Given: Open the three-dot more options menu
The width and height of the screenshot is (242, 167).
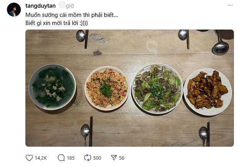Looking at the screenshot, I should coord(230,6).
